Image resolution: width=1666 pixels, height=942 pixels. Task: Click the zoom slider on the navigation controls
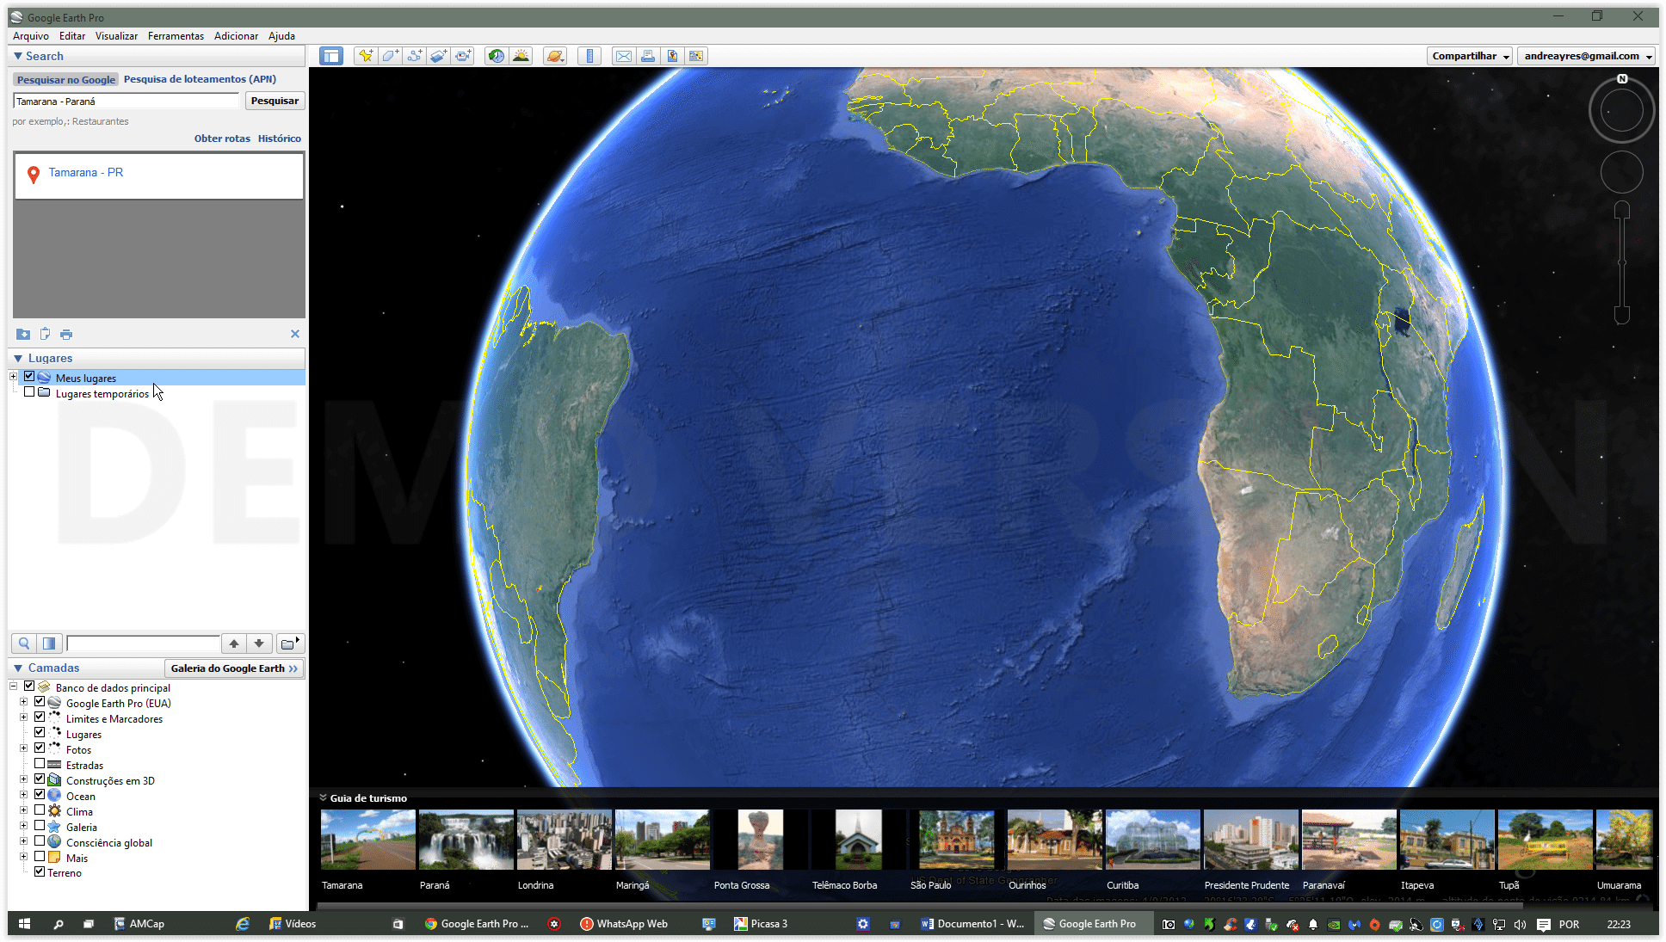tap(1622, 262)
